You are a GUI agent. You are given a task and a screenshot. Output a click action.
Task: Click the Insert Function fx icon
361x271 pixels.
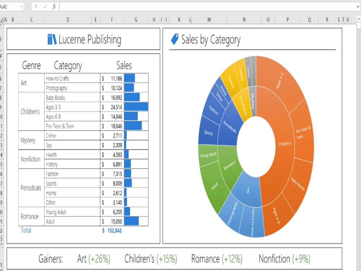coord(54,7)
